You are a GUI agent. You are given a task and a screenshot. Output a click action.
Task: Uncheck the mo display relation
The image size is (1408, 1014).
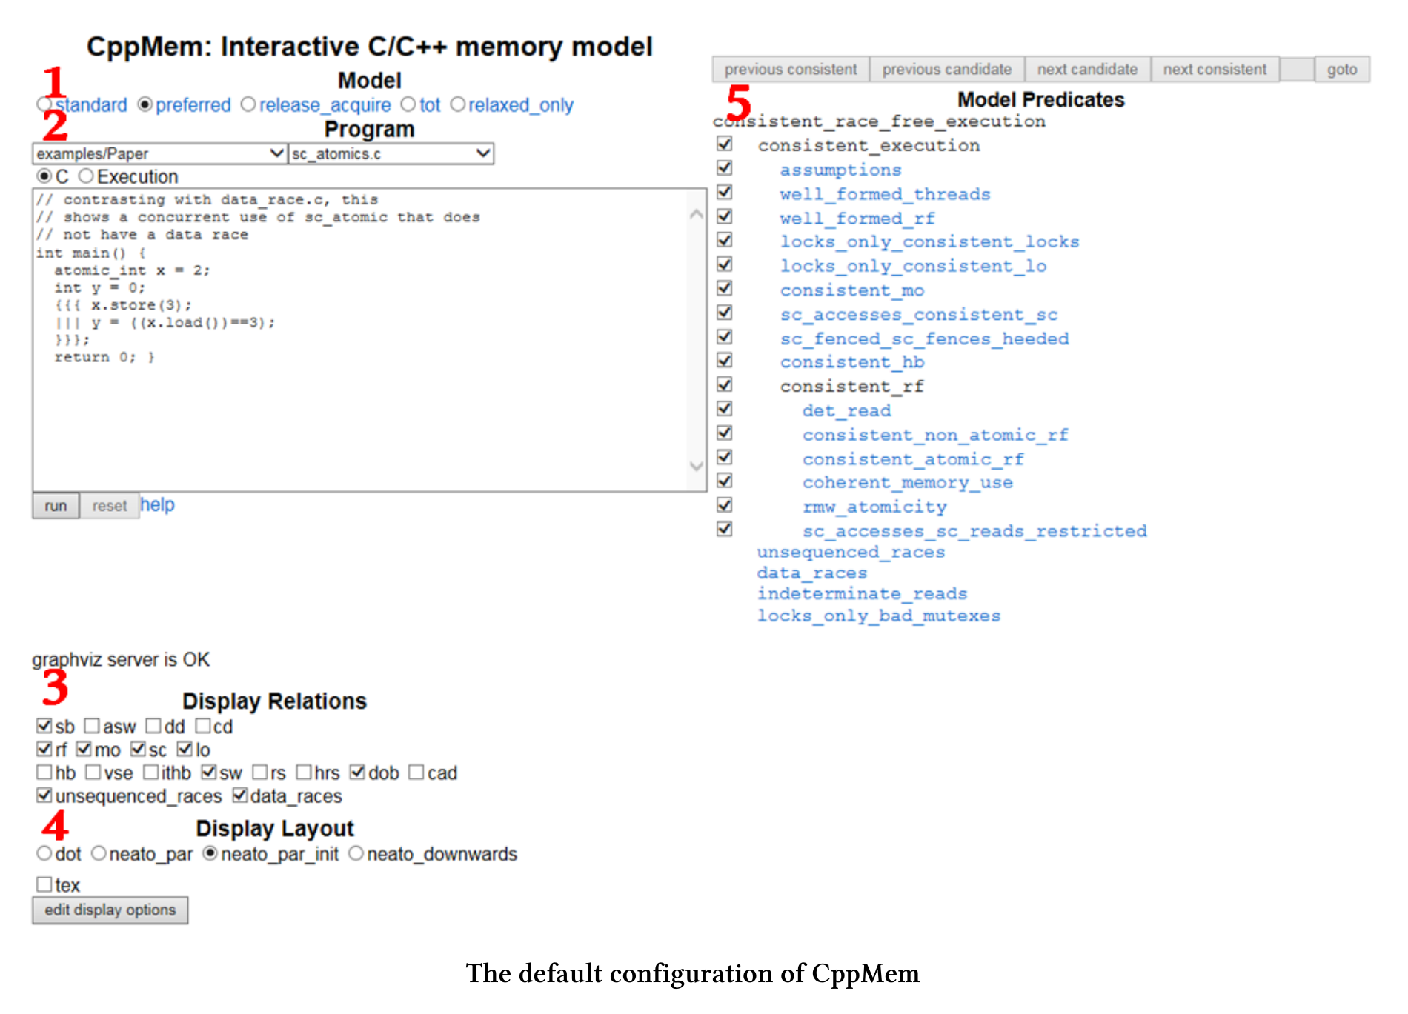click(84, 749)
